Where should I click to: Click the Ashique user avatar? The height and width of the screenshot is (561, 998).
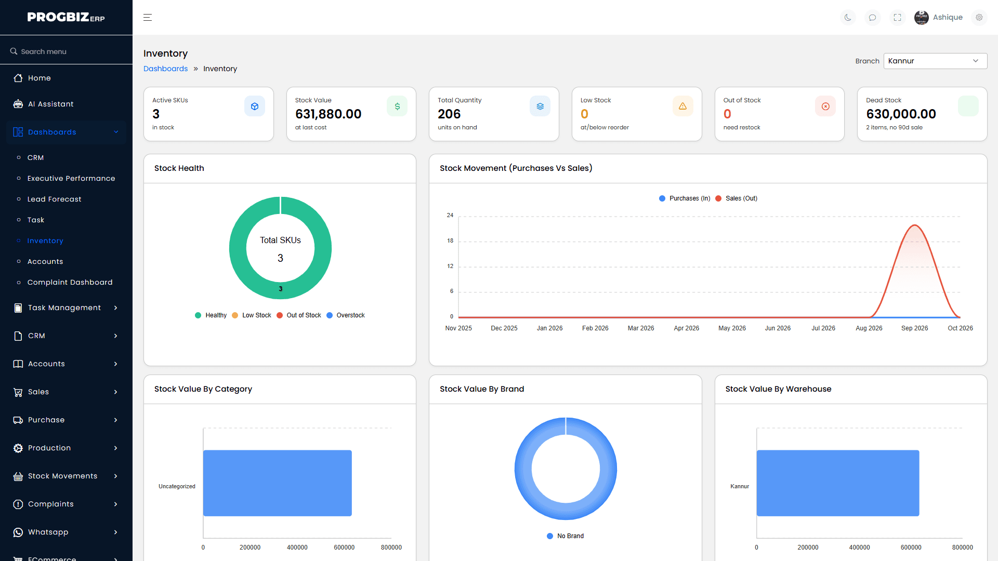pos(922,18)
